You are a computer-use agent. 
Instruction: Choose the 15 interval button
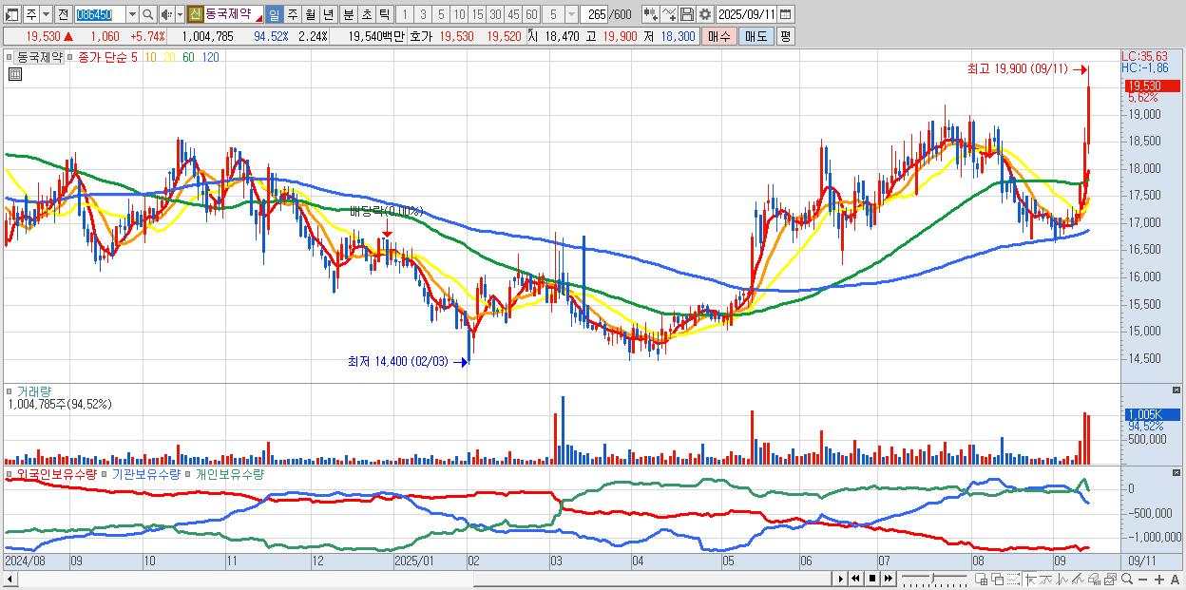pyautogui.click(x=477, y=14)
